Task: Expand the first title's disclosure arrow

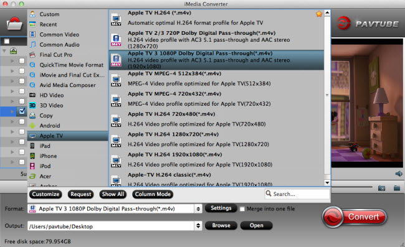Action: [x=12, y=61]
